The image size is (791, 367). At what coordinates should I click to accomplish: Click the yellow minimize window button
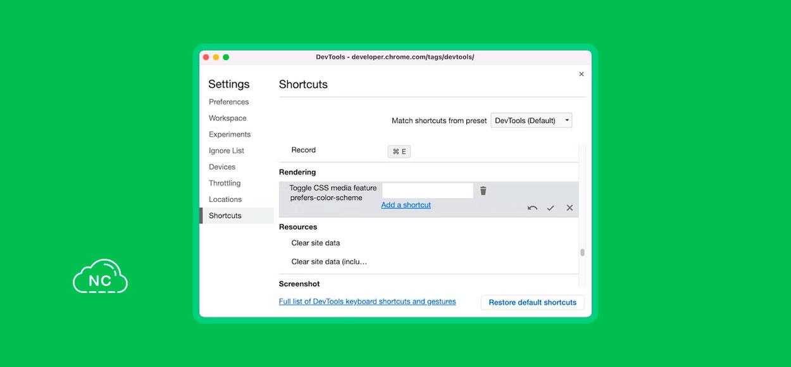pyautogui.click(x=216, y=57)
